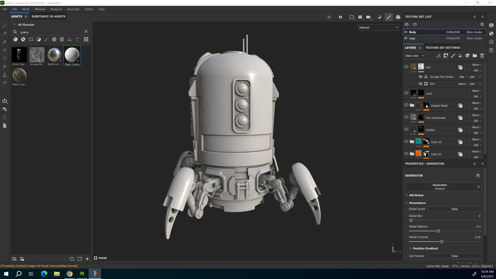
Task: Delete selected layer with trash icon
Action: point(482,56)
